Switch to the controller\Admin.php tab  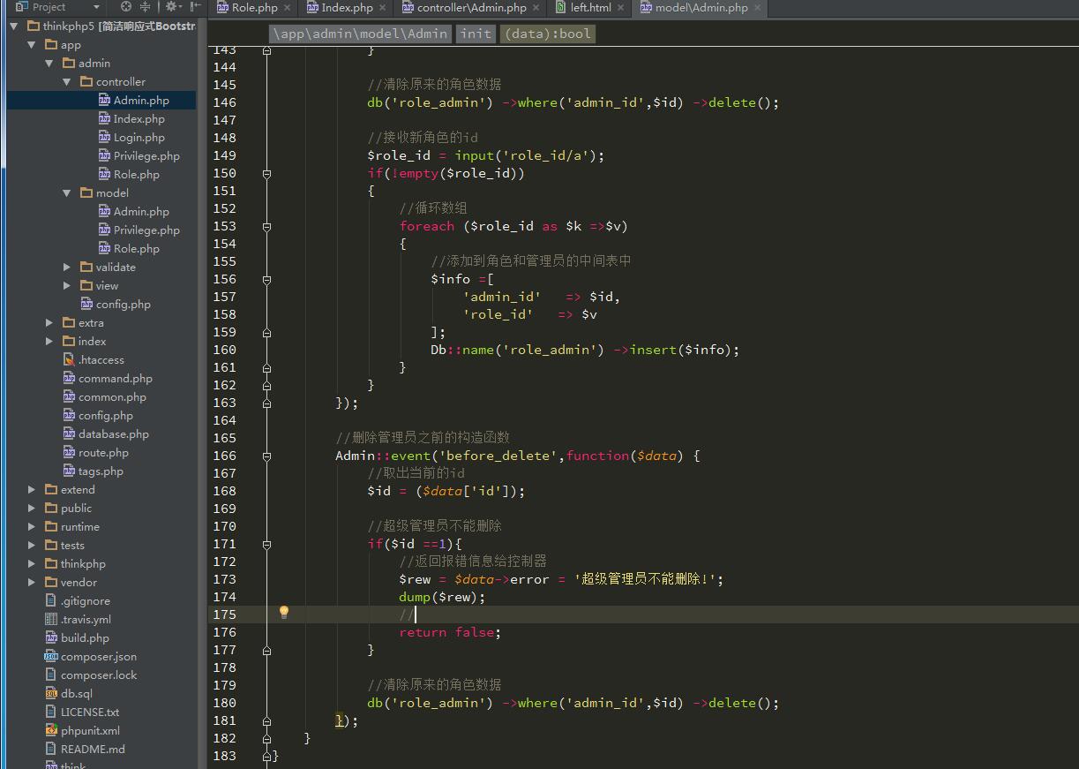471,8
